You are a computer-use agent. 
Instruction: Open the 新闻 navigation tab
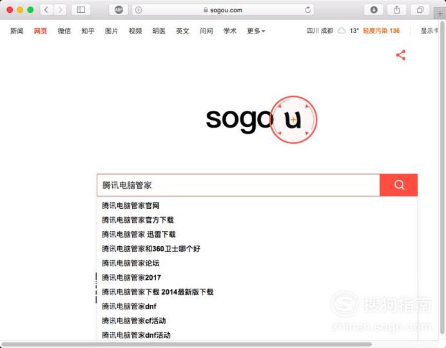[x=17, y=31]
